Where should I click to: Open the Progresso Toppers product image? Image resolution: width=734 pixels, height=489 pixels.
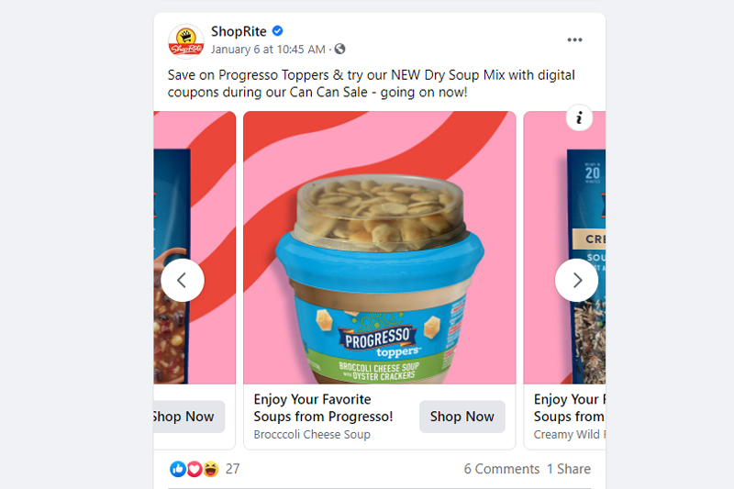[380, 248]
